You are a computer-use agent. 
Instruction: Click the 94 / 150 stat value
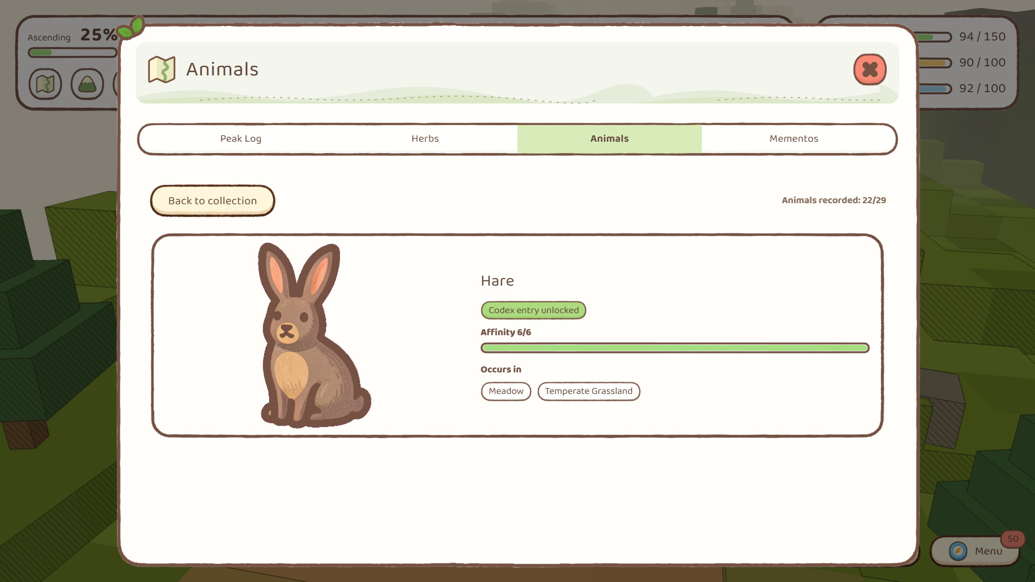[x=982, y=37]
